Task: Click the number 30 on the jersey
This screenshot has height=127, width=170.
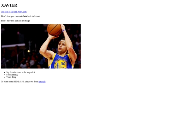Action: (63, 64)
